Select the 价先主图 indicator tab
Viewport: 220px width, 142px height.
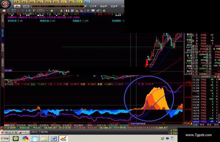click(113, 125)
